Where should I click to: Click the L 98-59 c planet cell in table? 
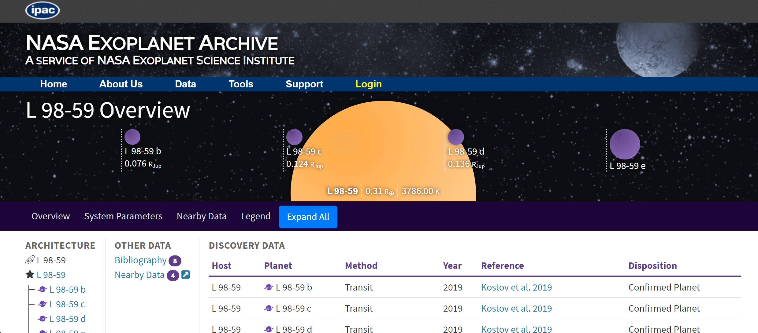[x=288, y=308]
